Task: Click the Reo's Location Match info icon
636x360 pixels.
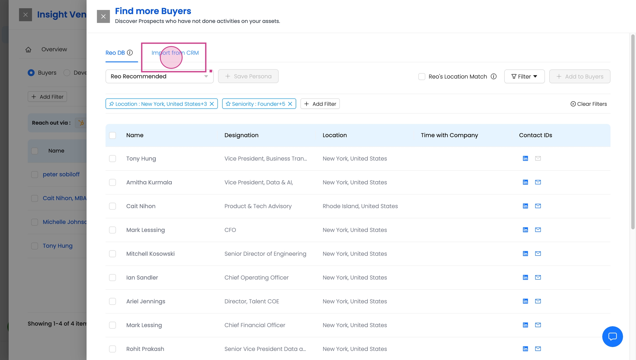Action: pos(494,76)
